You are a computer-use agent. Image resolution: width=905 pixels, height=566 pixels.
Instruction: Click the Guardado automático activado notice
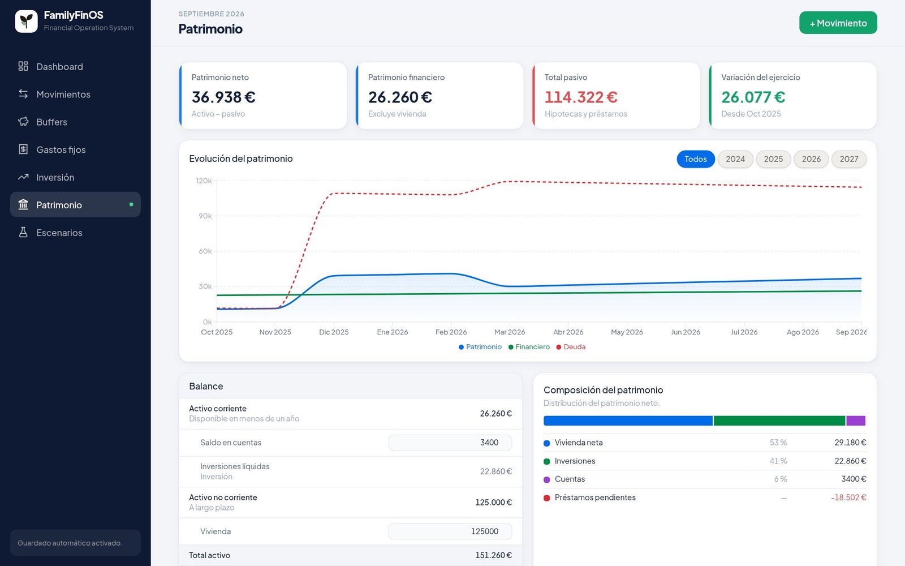pos(75,543)
